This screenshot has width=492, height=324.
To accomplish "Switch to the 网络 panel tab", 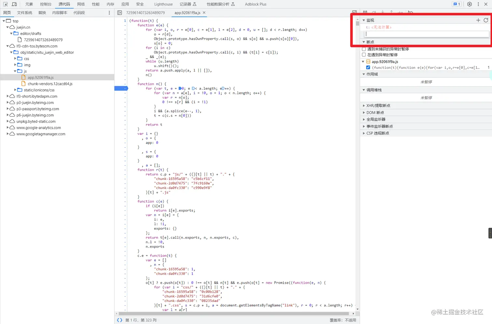I will 81,4.
